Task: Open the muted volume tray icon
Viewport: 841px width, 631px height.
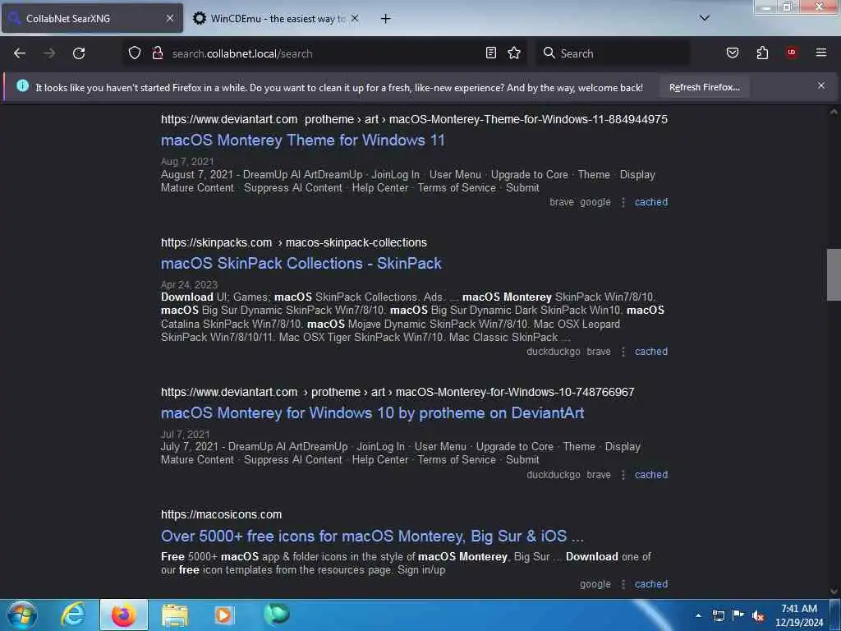Action: click(758, 615)
